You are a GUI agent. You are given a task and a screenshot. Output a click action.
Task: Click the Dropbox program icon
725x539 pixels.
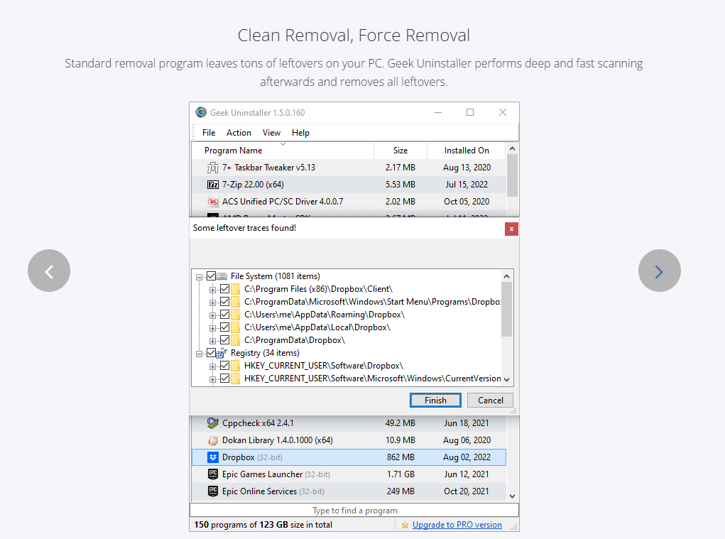[x=213, y=457]
